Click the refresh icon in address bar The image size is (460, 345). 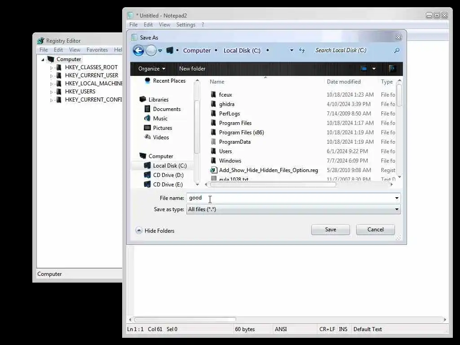point(302,50)
